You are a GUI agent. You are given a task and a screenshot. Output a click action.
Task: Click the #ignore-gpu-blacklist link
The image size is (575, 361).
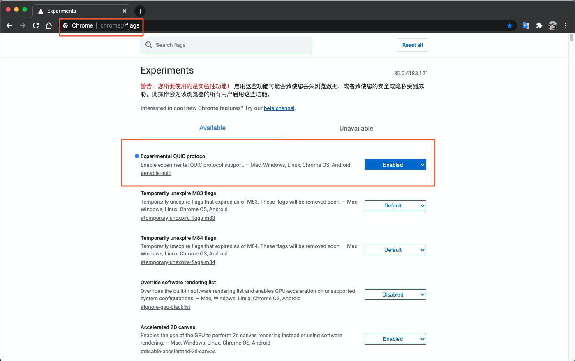[x=166, y=307]
